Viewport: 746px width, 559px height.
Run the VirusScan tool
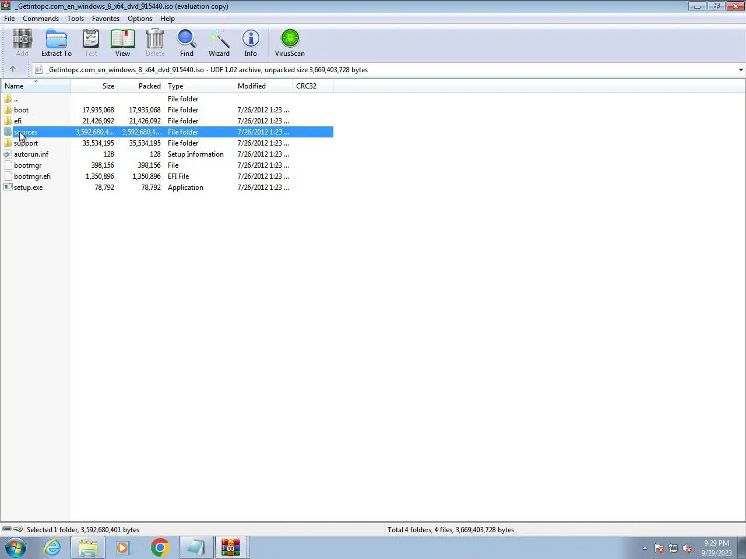pyautogui.click(x=290, y=43)
